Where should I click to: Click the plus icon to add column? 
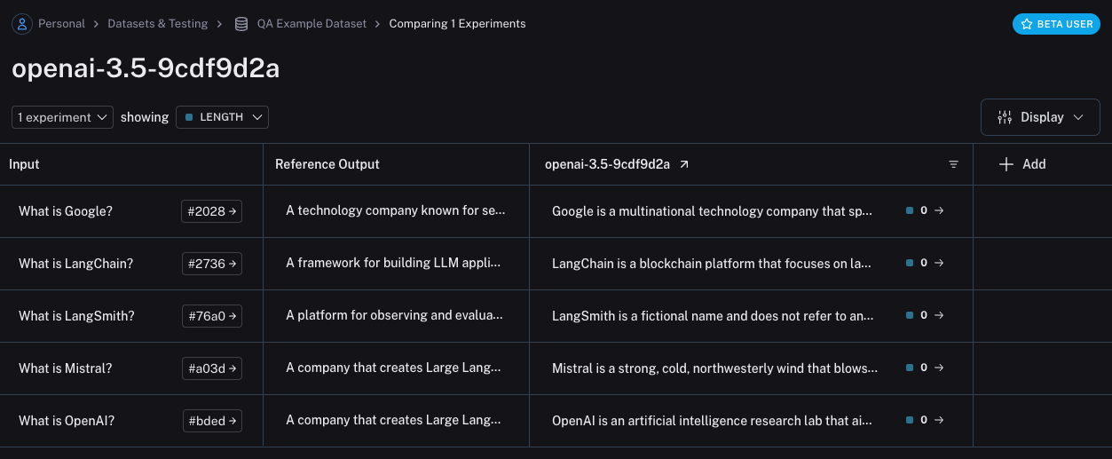[1006, 164]
